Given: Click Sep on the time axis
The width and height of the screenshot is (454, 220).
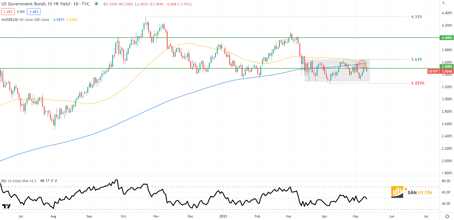Looking at the screenshot, I should [89, 216].
